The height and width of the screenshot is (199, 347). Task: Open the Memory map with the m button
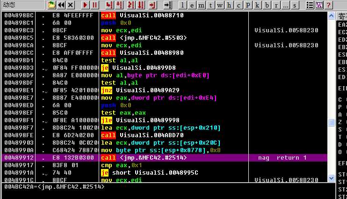click(201, 5)
